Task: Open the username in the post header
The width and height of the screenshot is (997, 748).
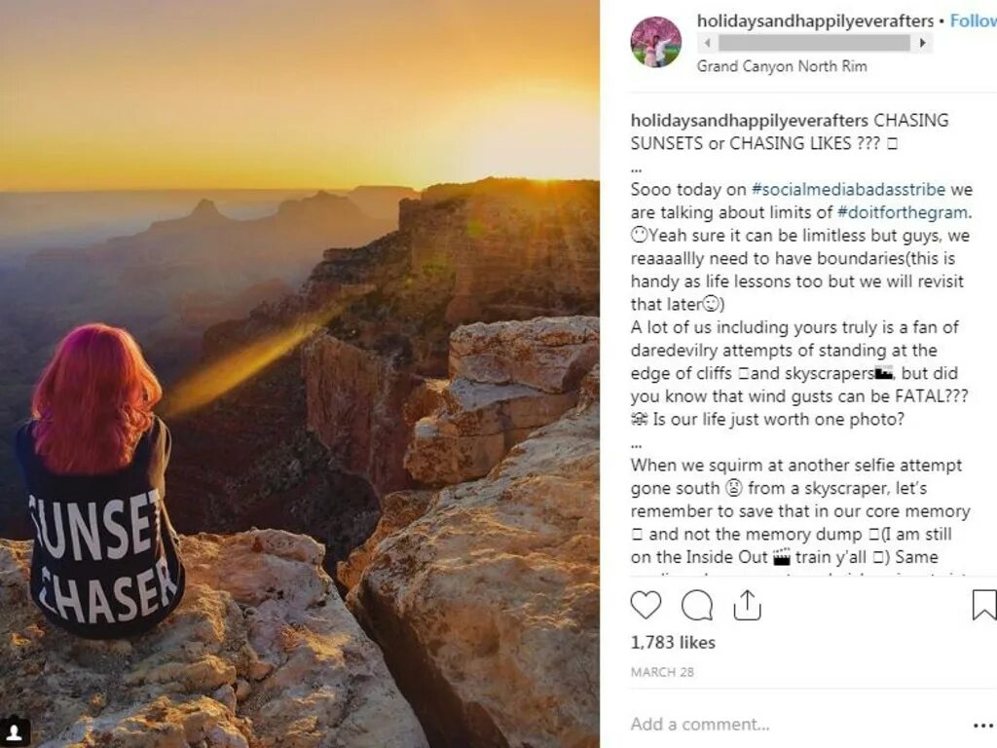Action: [815, 21]
